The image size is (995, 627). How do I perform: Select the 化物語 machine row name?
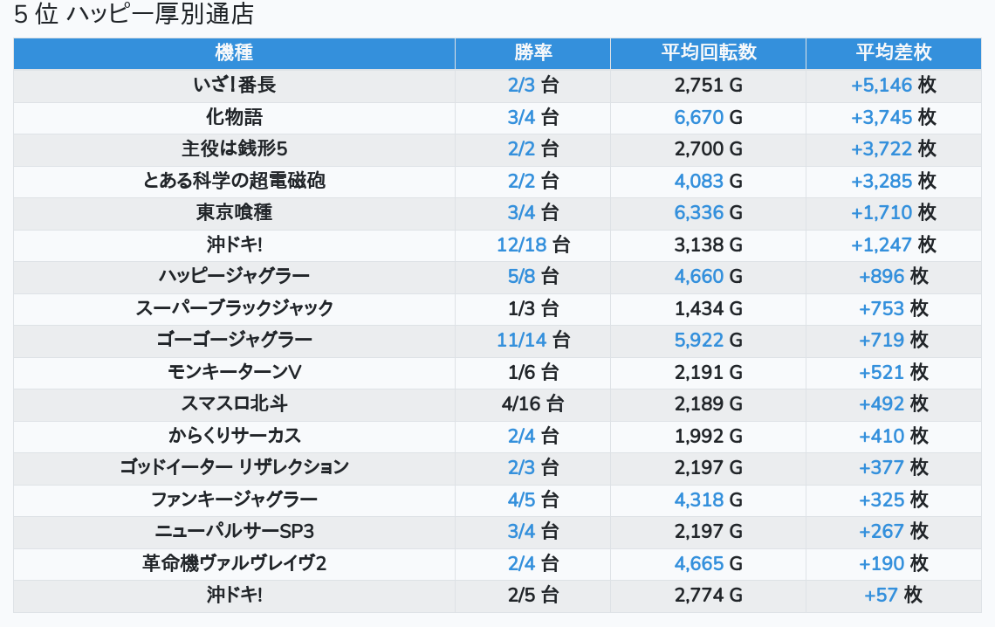click(x=234, y=117)
